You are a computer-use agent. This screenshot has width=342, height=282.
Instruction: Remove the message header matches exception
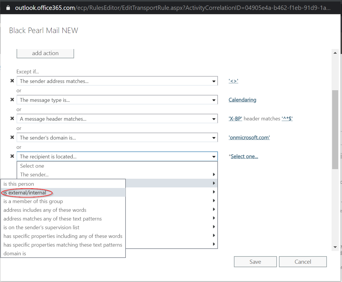[12, 119]
